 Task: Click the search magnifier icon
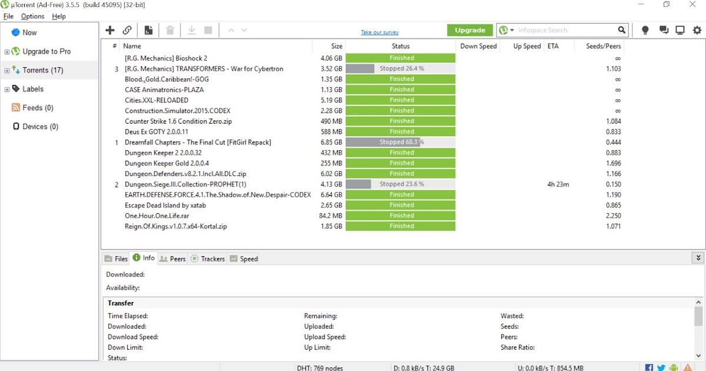click(x=622, y=30)
